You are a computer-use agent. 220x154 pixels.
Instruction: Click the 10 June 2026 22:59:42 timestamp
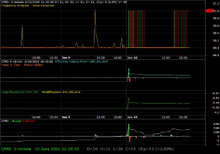[x=57, y=149]
